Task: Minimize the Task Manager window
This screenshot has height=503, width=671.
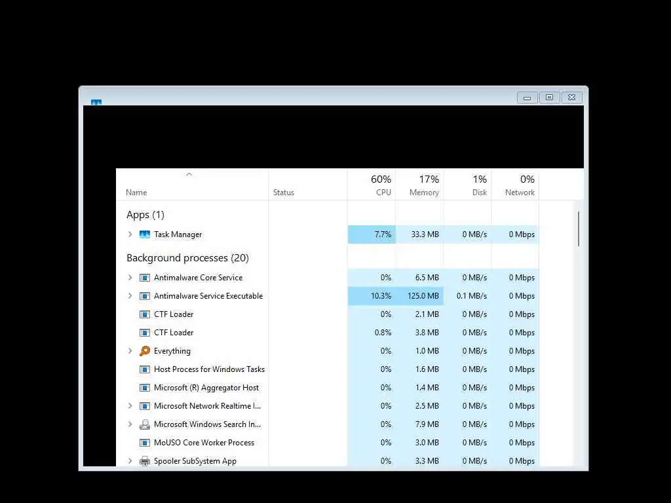Action: tap(527, 98)
